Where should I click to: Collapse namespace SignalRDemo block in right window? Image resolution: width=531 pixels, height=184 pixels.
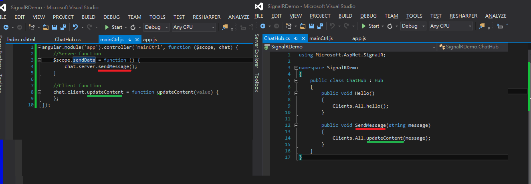click(296, 68)
